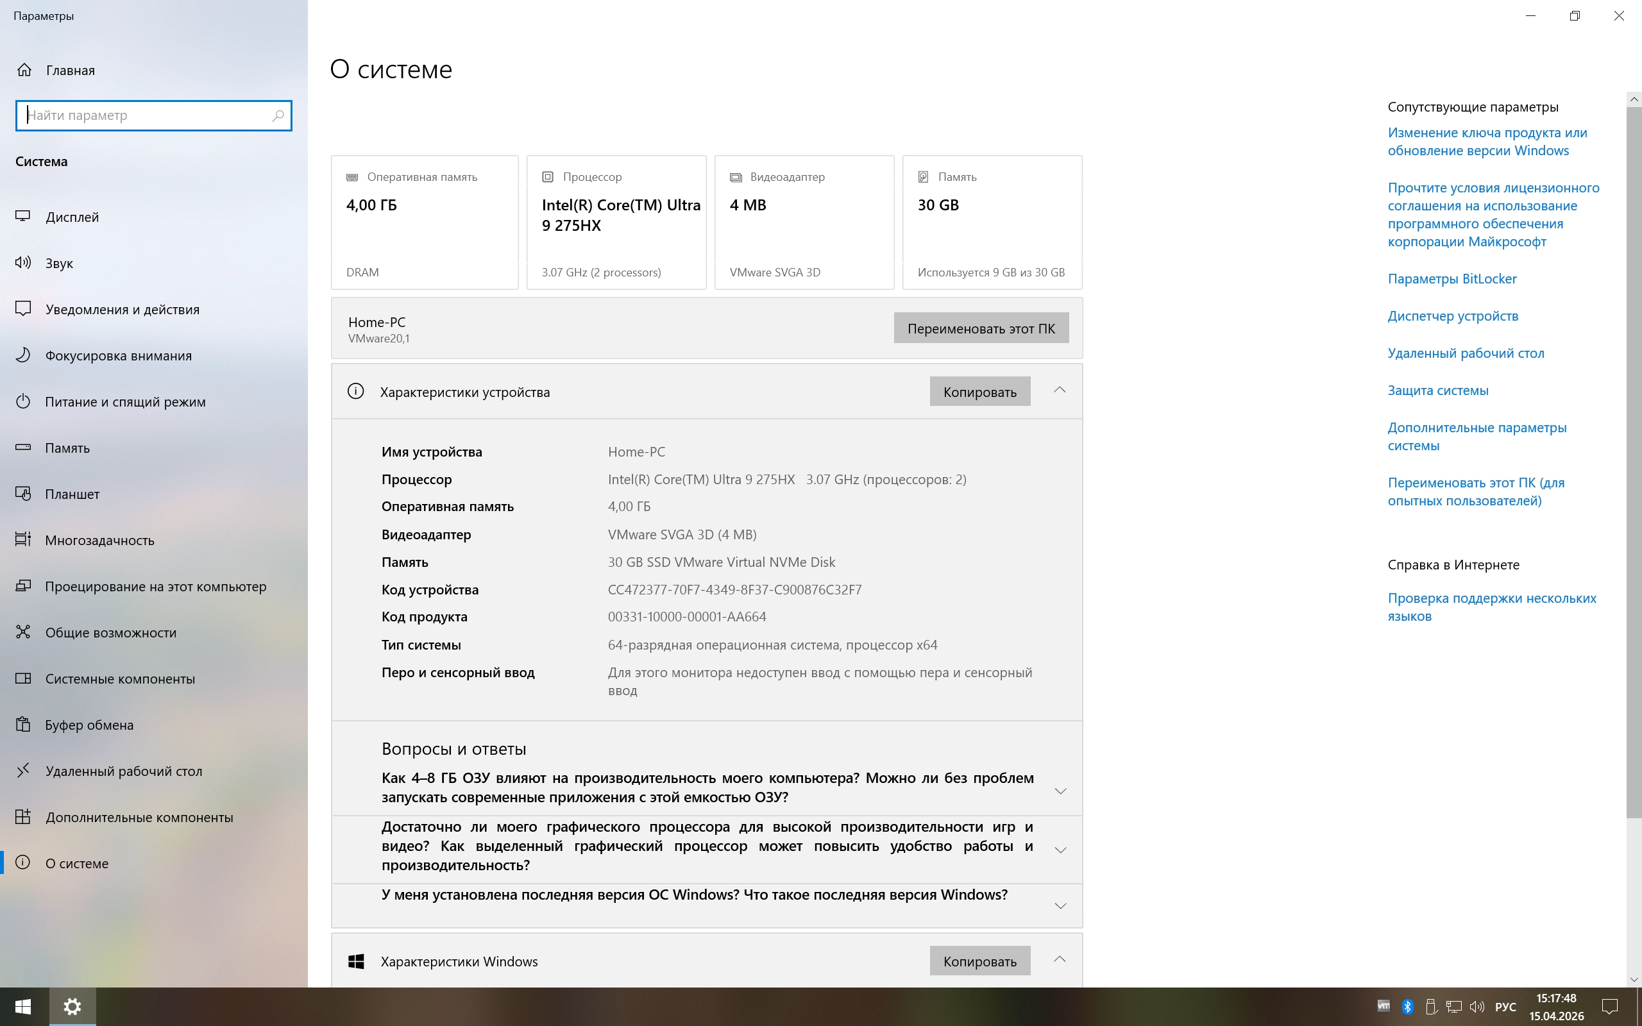Open the Удаленный рабочий стол sidebar item

point(124,771)
